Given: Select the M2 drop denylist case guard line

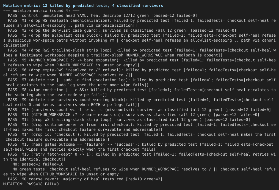Looking at the screenshot, I should [x=122, y=30].
